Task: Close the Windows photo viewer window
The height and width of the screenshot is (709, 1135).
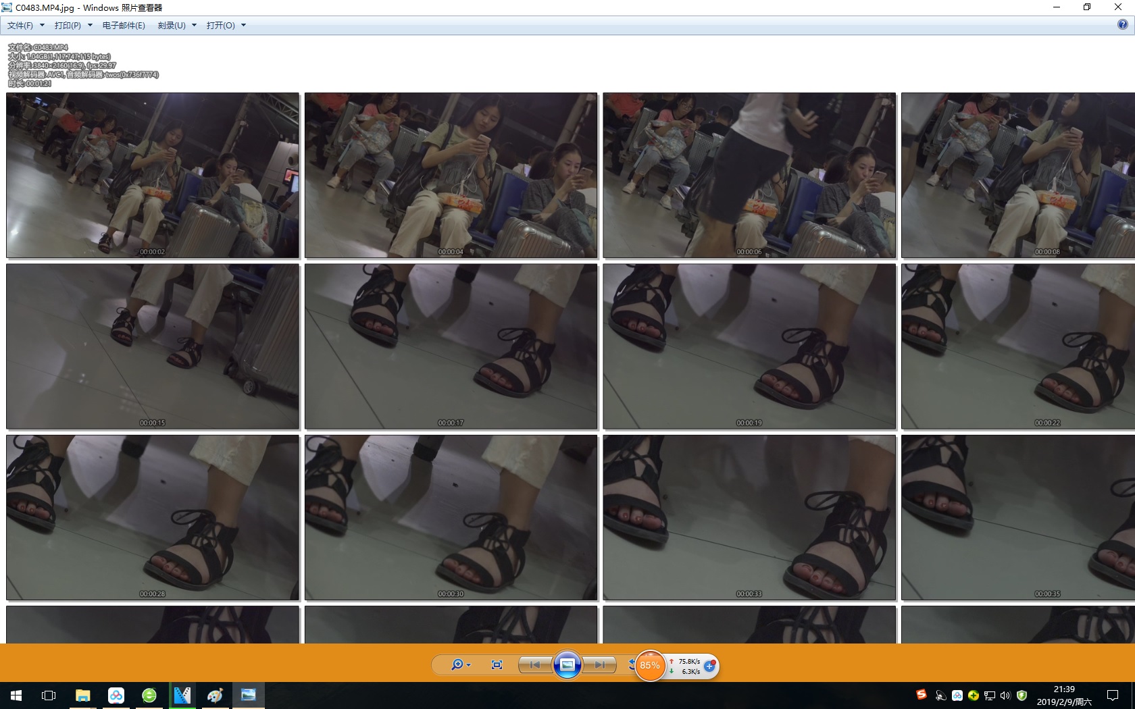Action: point(1118,7)
